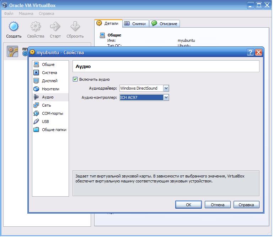Click the Старт arrow toolbar icon

[x=55, y=26]
